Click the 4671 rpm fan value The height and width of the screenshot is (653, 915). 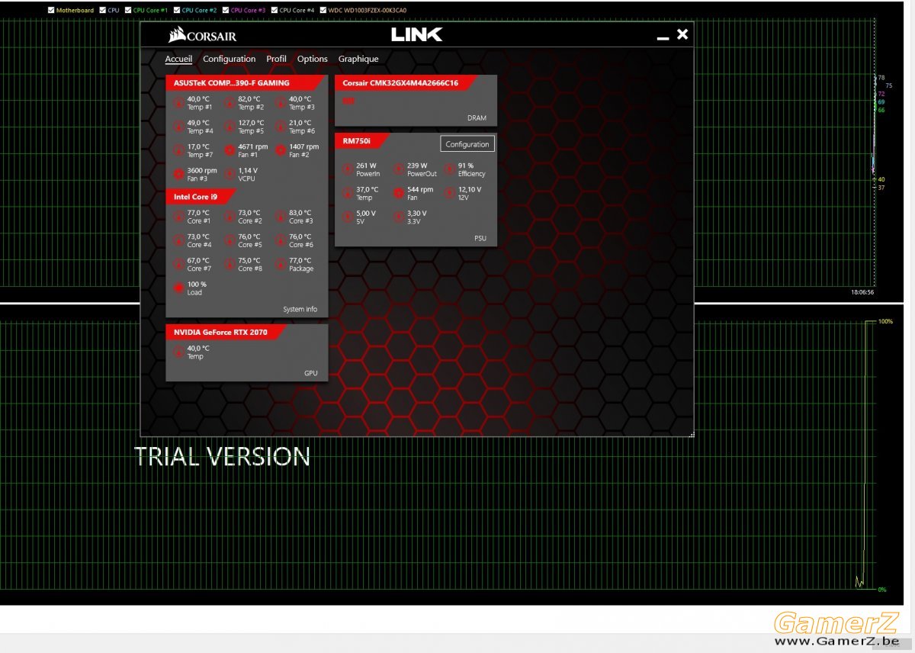pos(253,146)
